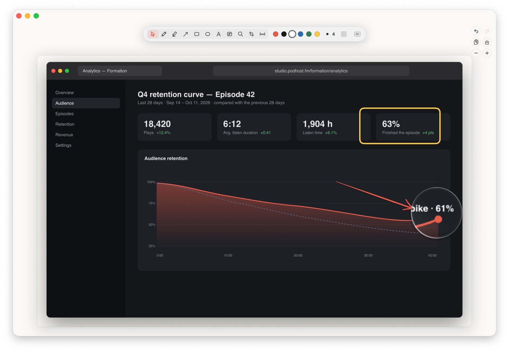Open the stroke width 4 setting

[x=331, y=34]
